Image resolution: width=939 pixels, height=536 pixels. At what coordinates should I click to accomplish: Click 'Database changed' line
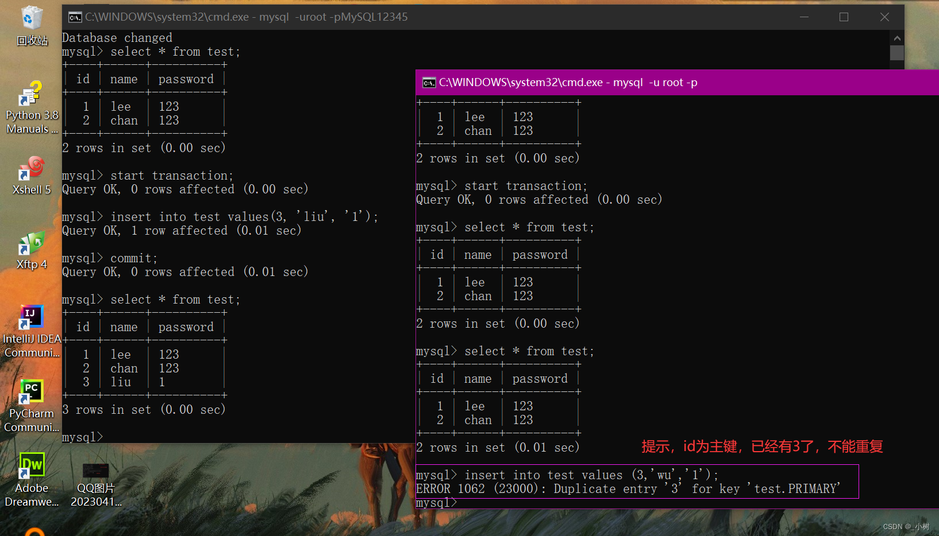[117, 38]
